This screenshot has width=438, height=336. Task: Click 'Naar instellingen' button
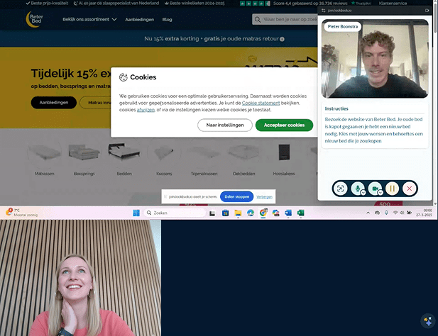point(225,125)
